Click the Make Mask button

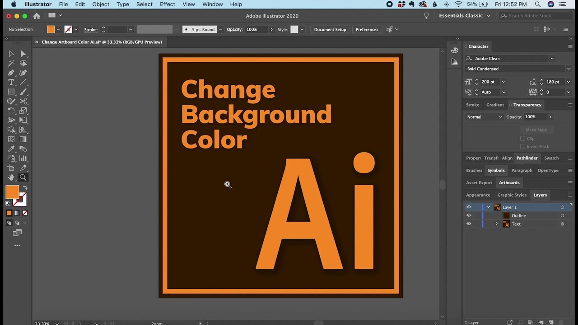tap(536, 130)
